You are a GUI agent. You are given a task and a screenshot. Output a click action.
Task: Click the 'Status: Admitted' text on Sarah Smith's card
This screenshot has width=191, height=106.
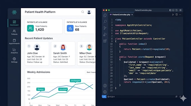click(x=60, y=62)
